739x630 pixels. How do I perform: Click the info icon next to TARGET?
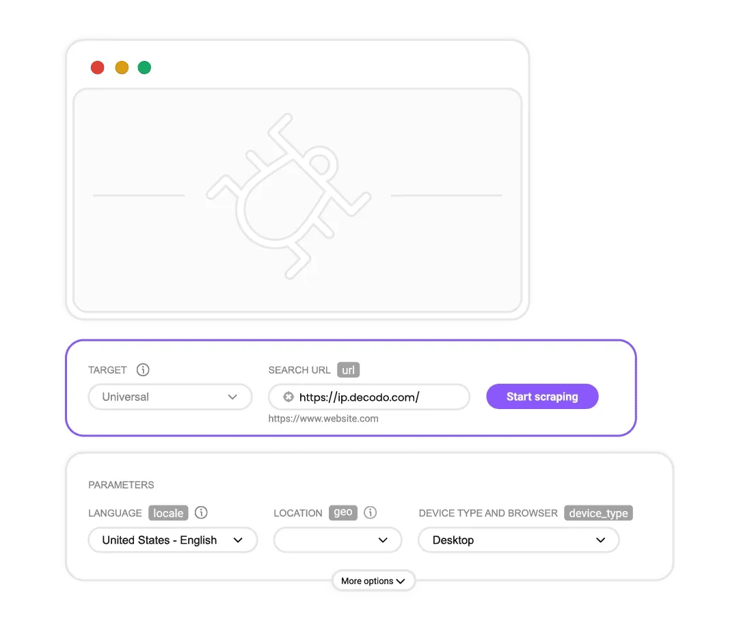pos(143,369)
